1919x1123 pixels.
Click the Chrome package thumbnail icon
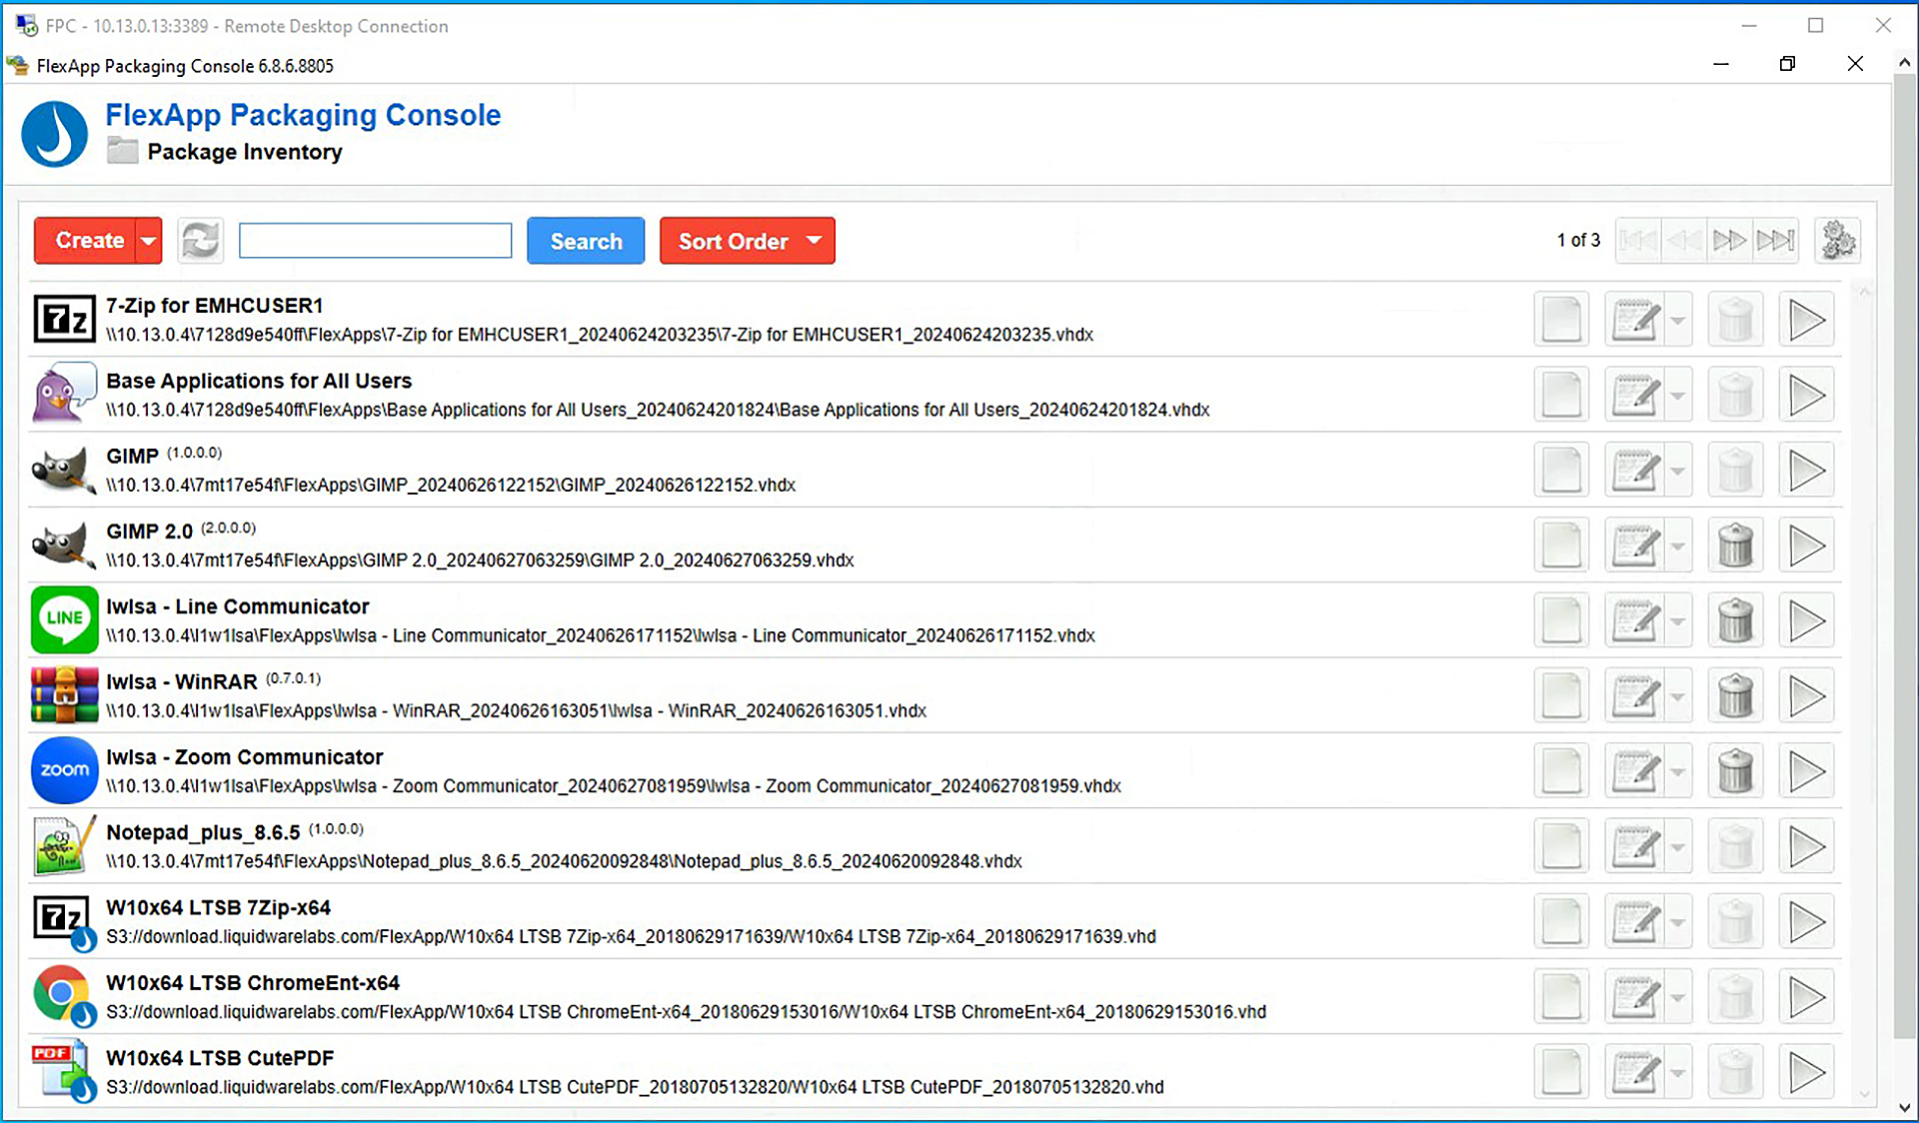(x=64, y=995)
